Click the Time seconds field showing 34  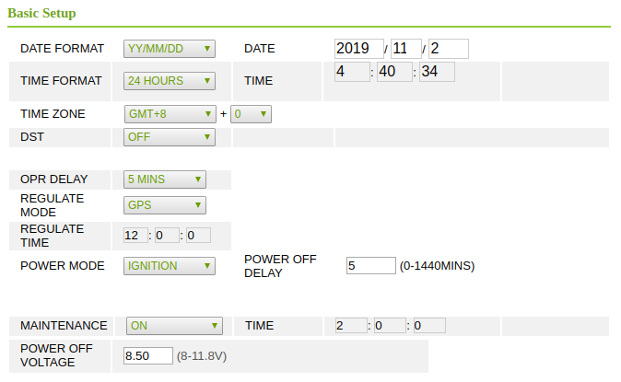coord(437,72)
